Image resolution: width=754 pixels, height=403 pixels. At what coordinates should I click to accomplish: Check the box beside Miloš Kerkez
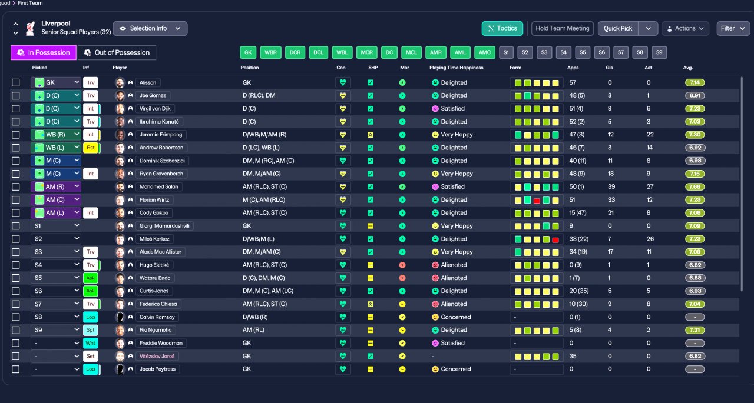pyautogui.click(x=16, y=239)
